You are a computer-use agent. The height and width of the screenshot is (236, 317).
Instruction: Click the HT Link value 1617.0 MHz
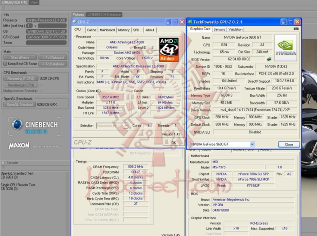pyautogui.click(x=110, y=113)
